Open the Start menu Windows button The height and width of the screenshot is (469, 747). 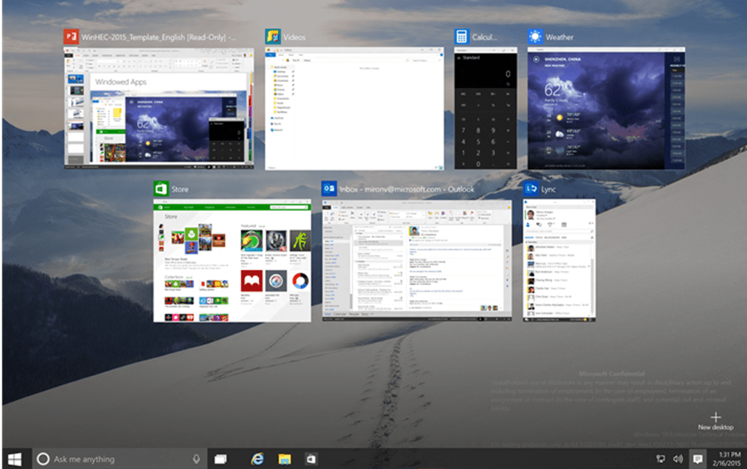coord(14,459)
